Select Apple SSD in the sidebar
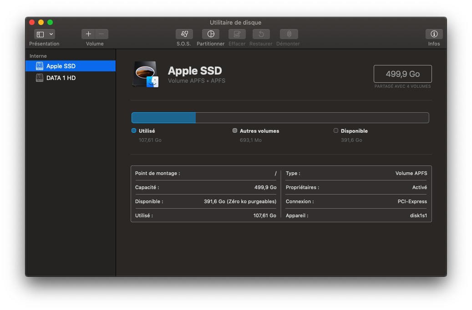The height and width of the screenshot is (310, 472). click(61, 66)
